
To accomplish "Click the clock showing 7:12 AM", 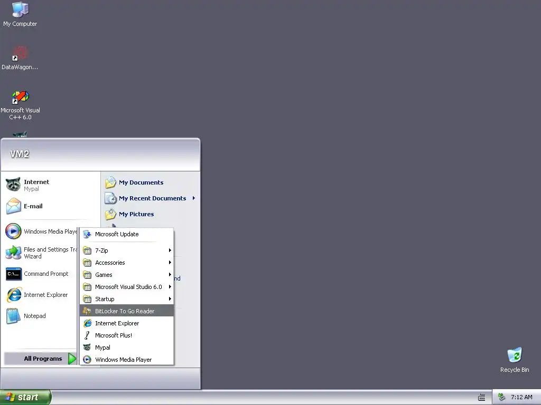I will (x=521, y=397).
